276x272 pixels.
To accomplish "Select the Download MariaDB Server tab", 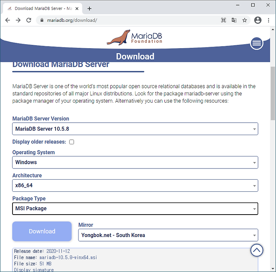I will (42, 8).
